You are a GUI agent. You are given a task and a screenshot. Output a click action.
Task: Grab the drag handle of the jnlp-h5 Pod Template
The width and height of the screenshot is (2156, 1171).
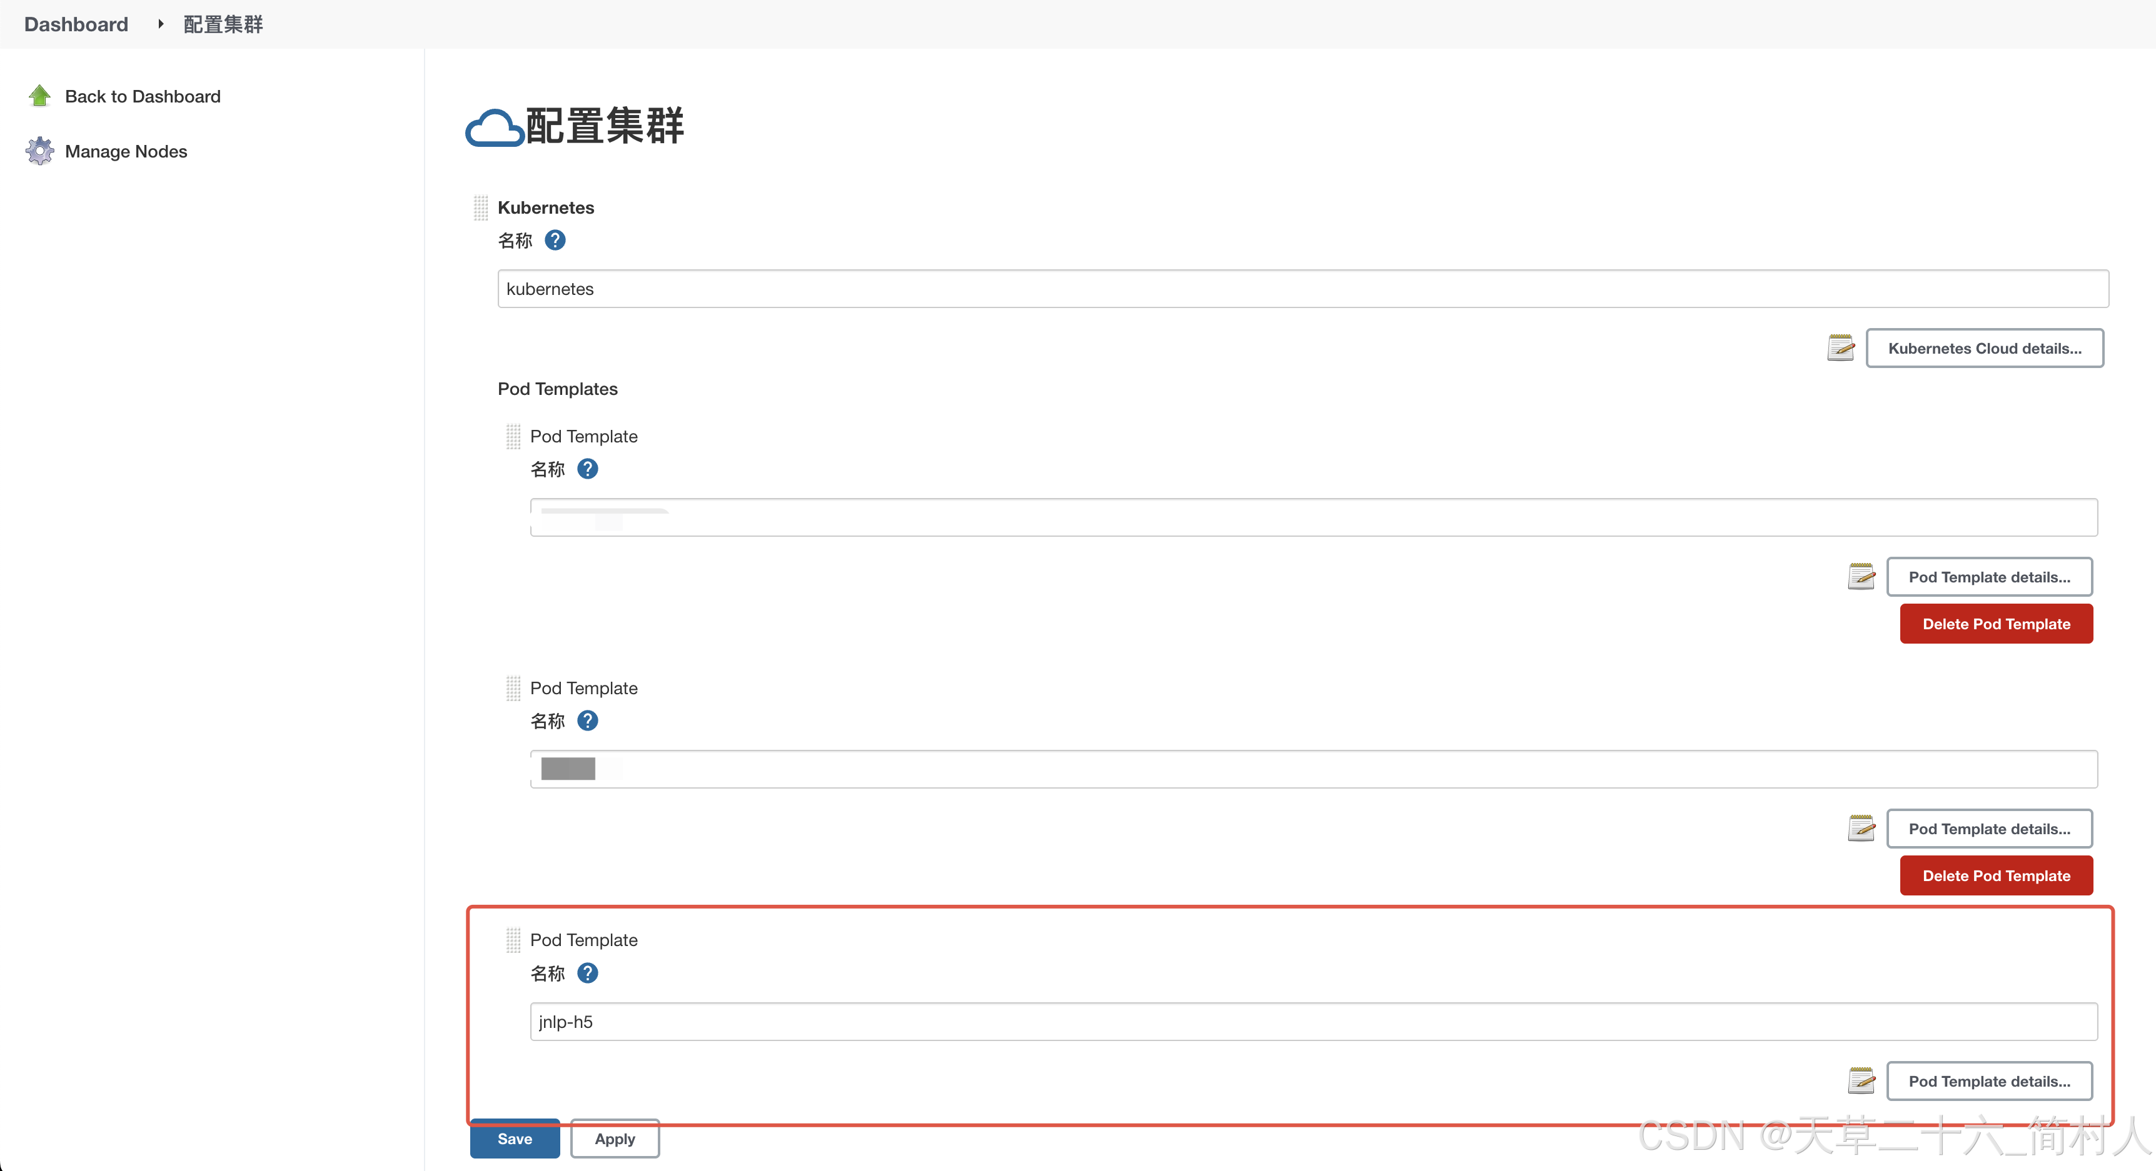pyautogui.click(x=513, y=940)
